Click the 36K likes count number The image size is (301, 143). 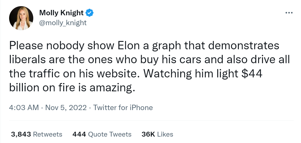pos(148,134)
